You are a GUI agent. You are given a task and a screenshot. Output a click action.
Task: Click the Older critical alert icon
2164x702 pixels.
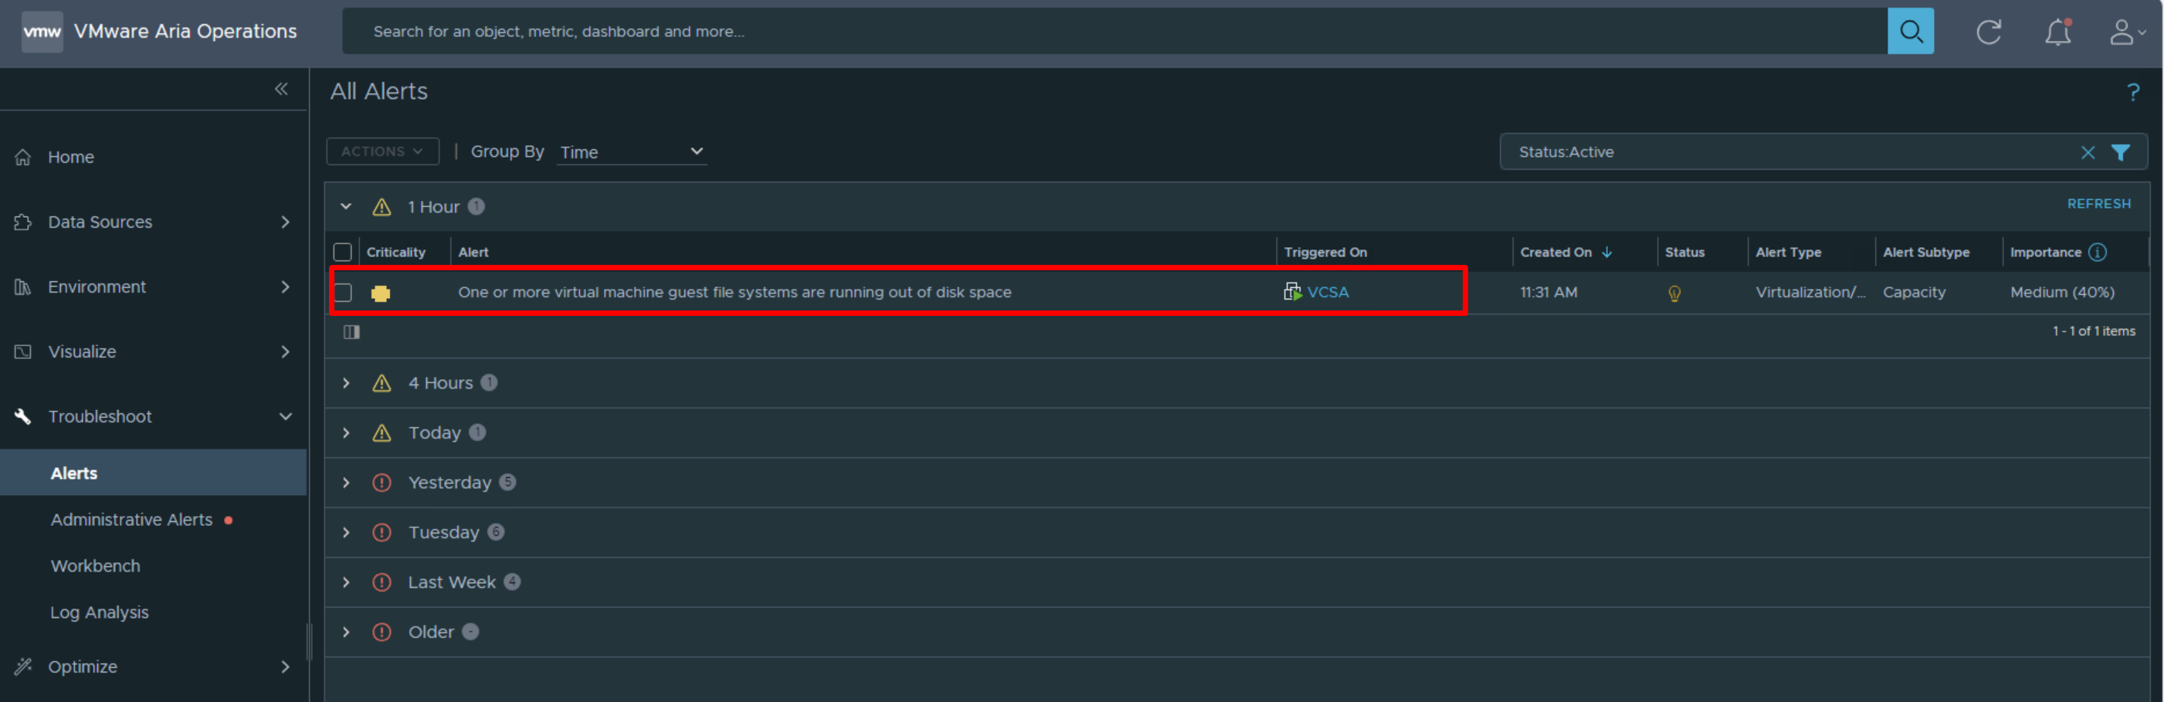[382, 632]
